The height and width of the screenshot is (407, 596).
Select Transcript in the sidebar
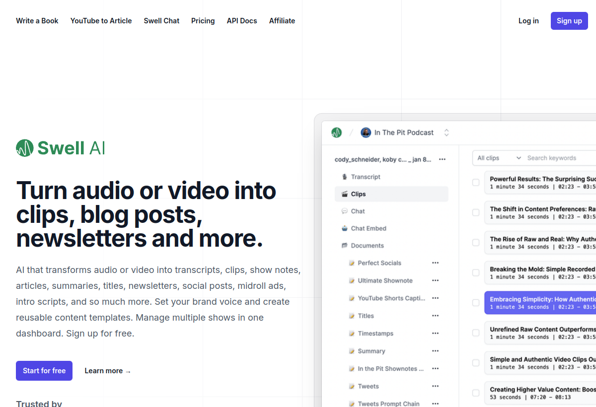coord(391,177)
